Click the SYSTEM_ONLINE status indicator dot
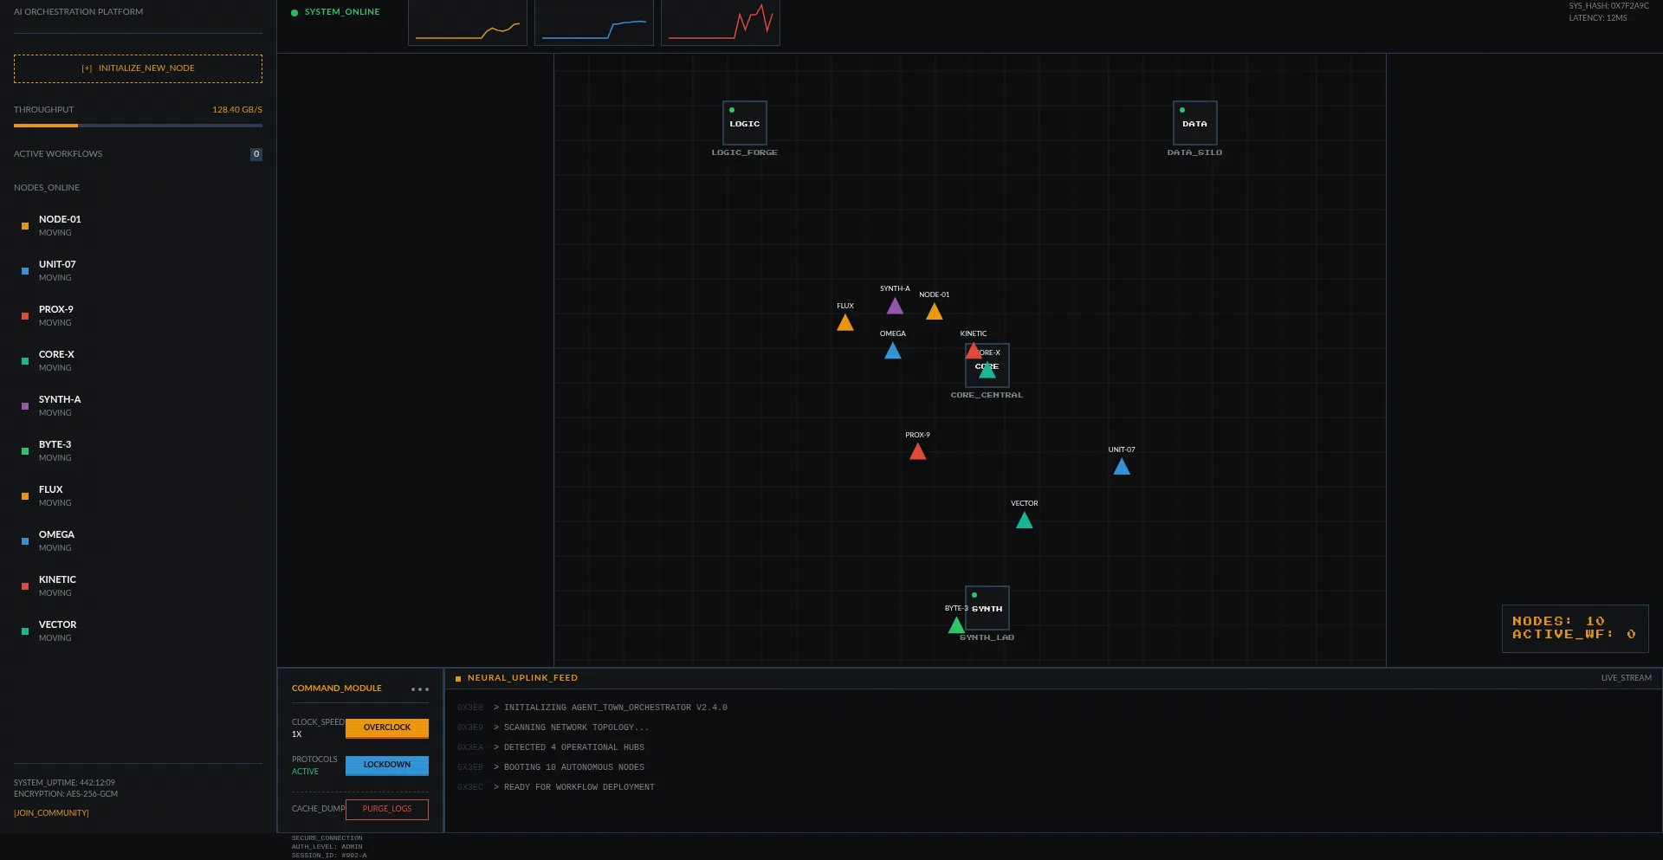The image size is (1663, 860). coord(294,12)
